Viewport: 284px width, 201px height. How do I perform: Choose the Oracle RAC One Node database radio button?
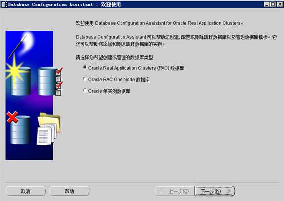pyautogui.click(x=85, y=79)
